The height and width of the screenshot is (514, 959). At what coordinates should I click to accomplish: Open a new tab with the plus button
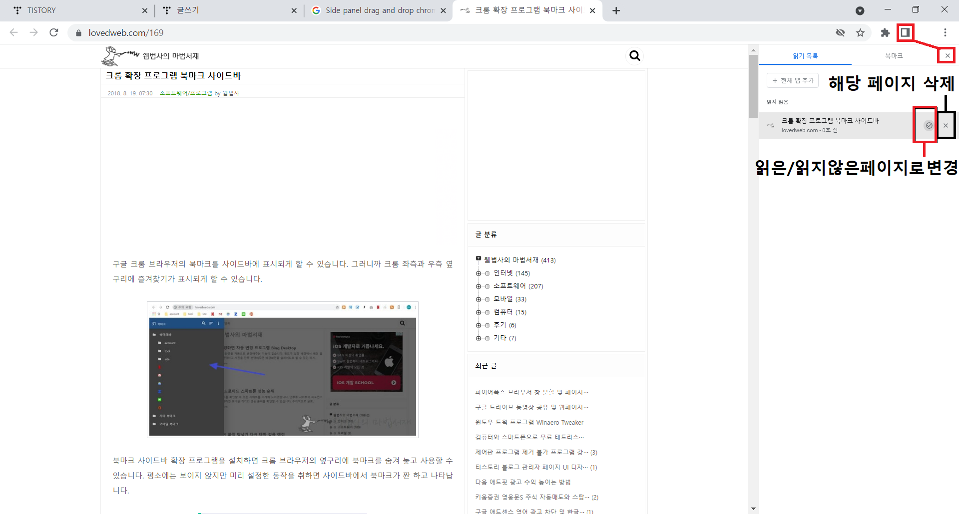[616, 10]
